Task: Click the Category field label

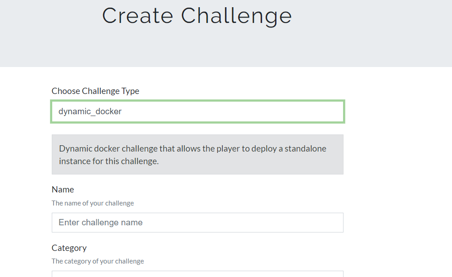Action: tap(69, 248)
